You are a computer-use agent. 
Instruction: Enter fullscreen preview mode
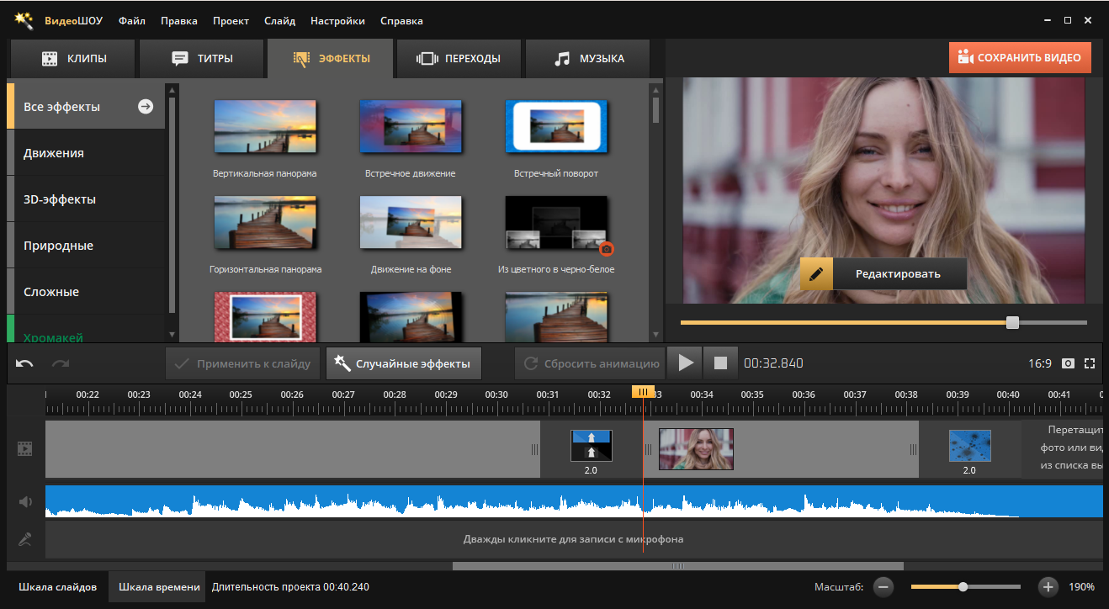point(1090,363)
